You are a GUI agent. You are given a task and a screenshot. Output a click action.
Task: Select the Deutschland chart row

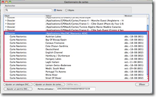point(76,49)
